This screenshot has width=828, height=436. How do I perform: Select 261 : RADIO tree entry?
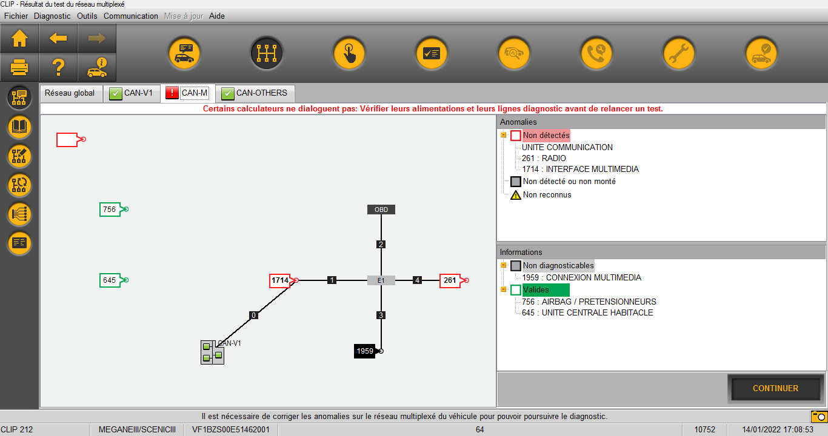click(x=544, y=159)
